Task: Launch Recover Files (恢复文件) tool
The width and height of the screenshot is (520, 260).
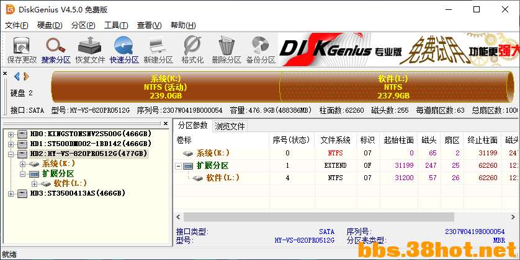Action: [x=90, y=50]
